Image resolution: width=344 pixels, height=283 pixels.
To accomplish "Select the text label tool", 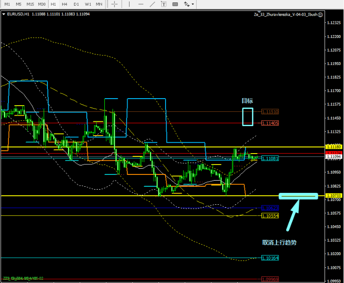I will click(x=175, y=4).
